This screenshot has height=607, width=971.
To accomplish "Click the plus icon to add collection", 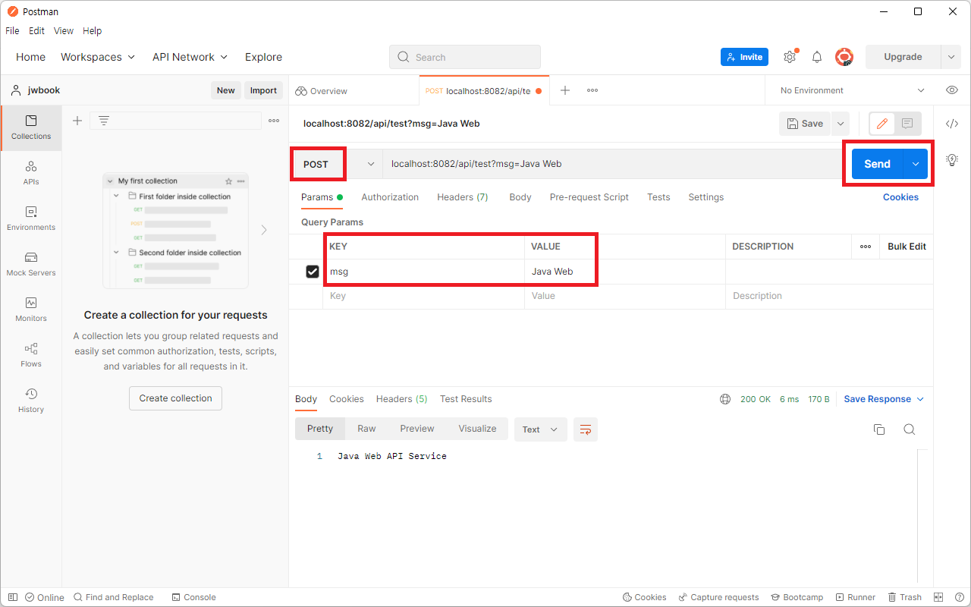I will tap(77, 121).
